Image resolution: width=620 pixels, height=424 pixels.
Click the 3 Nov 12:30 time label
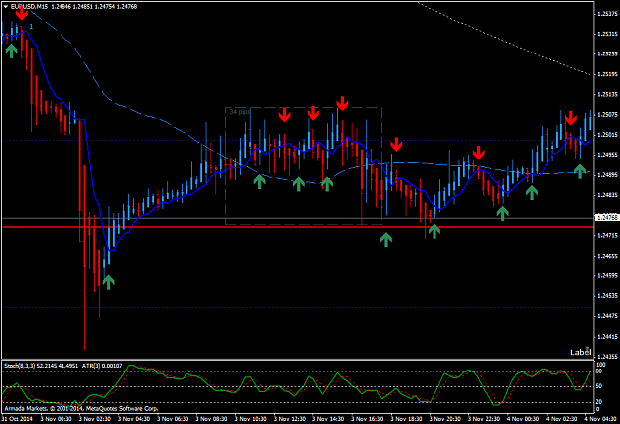coord(290,419)
